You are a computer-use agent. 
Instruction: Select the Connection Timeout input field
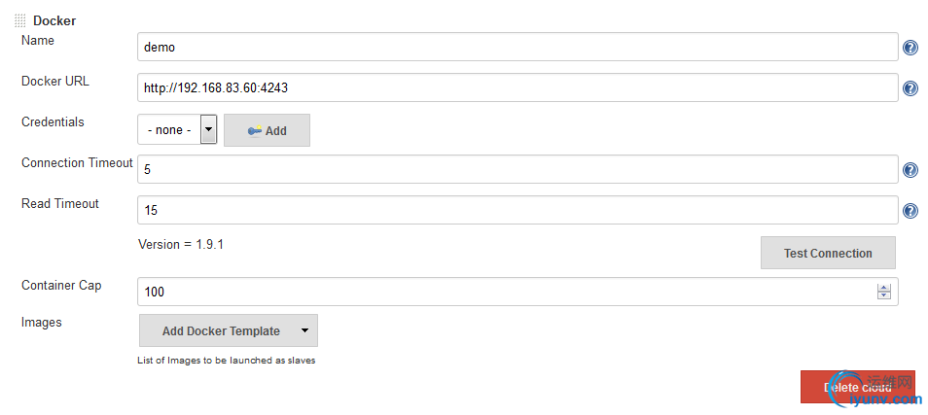[518, 170]
